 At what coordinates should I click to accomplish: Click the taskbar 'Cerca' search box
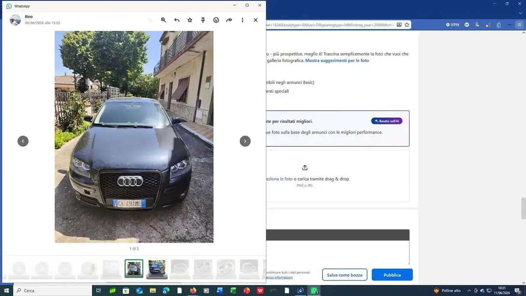(53, 290)
